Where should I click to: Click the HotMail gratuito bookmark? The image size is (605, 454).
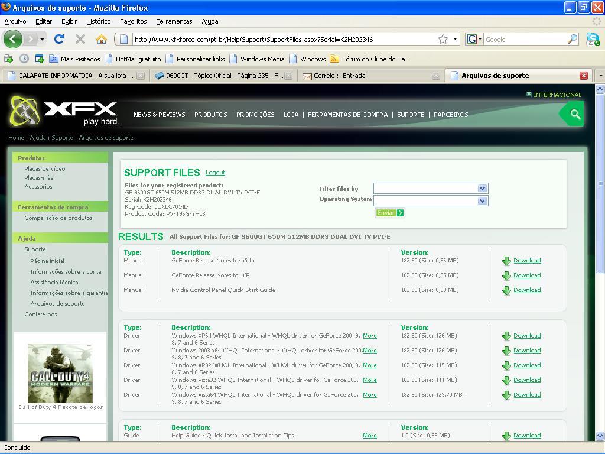point(134,59)
